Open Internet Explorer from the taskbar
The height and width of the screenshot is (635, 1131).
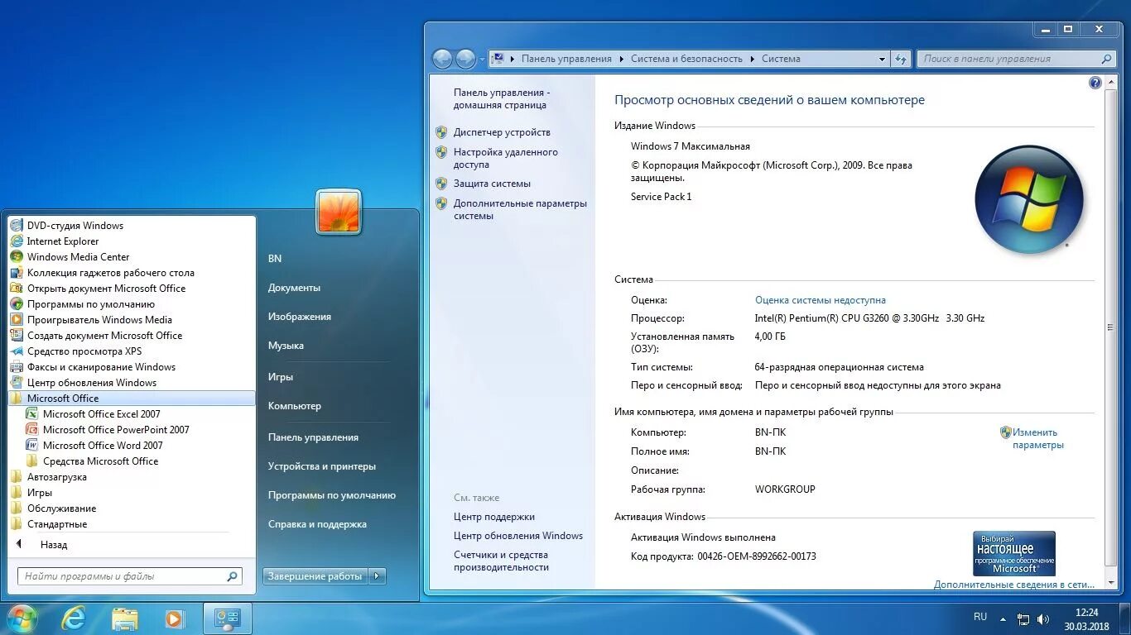74,618
